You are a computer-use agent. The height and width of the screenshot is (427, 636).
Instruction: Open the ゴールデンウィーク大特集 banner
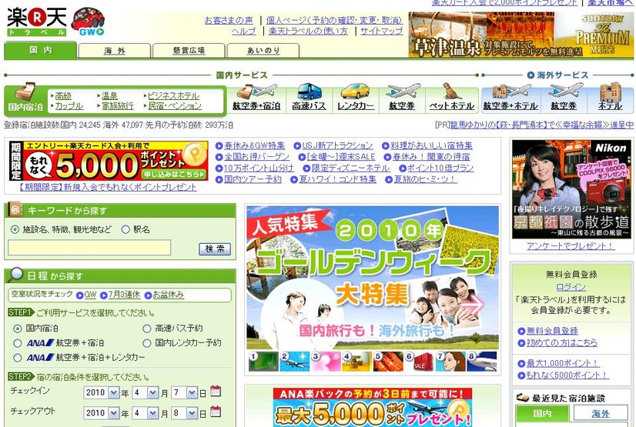click(373, 278)
